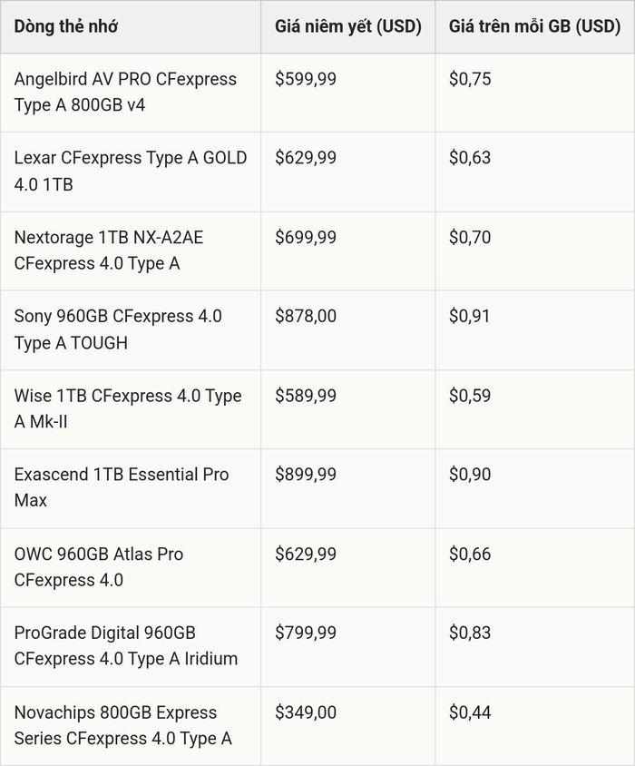Viewport: 635px width, 766px height.
Task: Click the $899,99 Exascend price
Action: 306,475
